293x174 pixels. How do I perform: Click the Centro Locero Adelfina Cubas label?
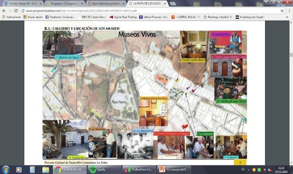click(x=229, y=57)
